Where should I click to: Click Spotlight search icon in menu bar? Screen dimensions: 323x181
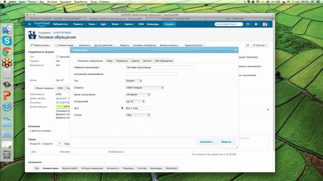(x=312, y=2)
